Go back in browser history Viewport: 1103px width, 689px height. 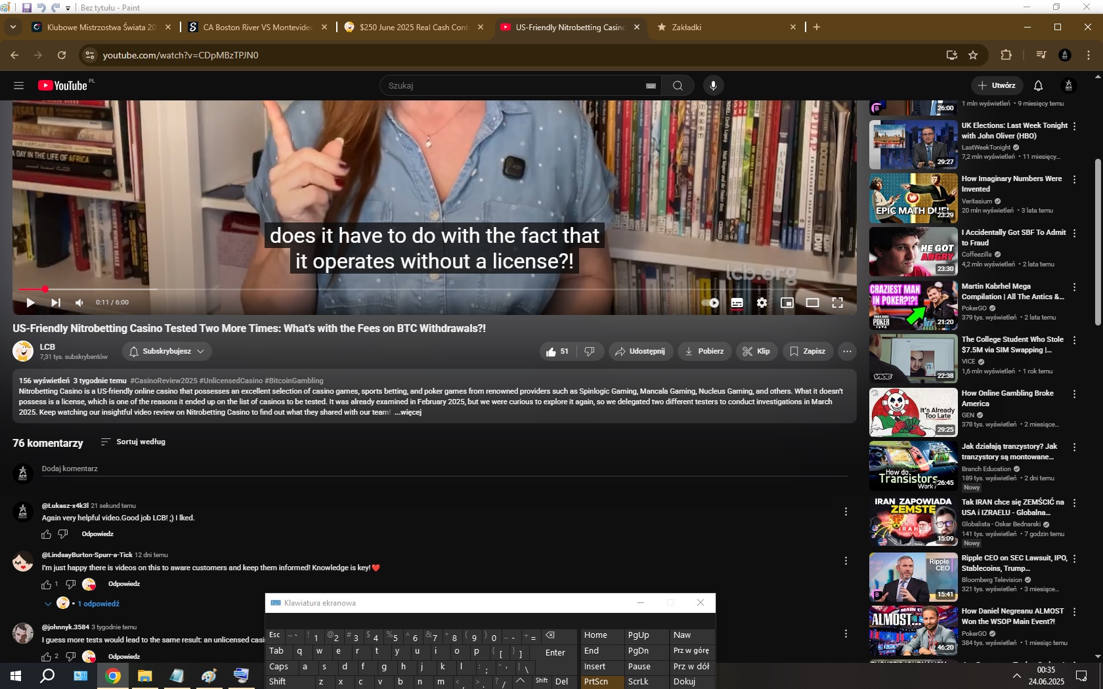[x=14, y=55]
